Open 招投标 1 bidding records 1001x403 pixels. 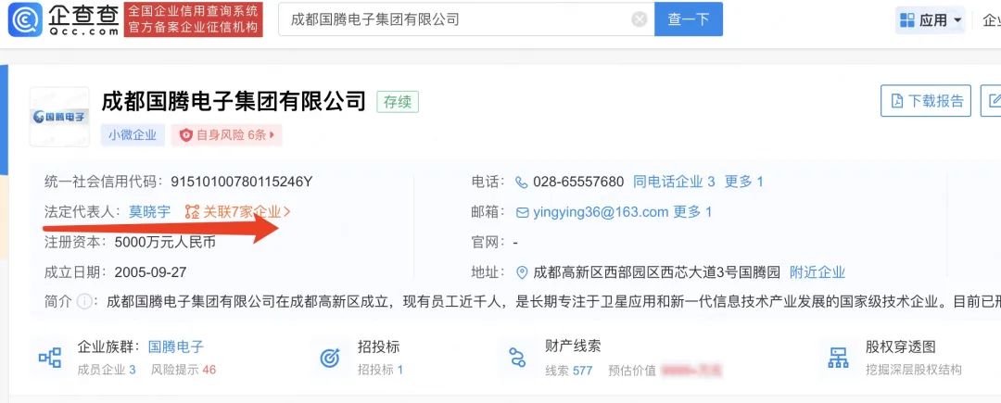coord(381,370)
